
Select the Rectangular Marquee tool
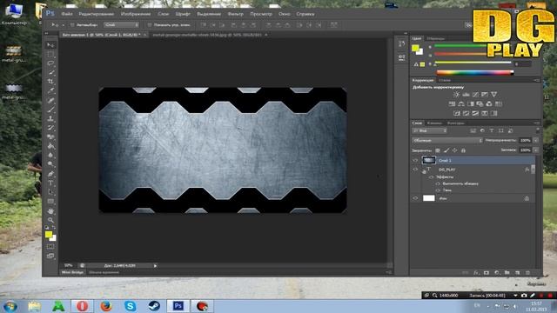pos(50,54)
